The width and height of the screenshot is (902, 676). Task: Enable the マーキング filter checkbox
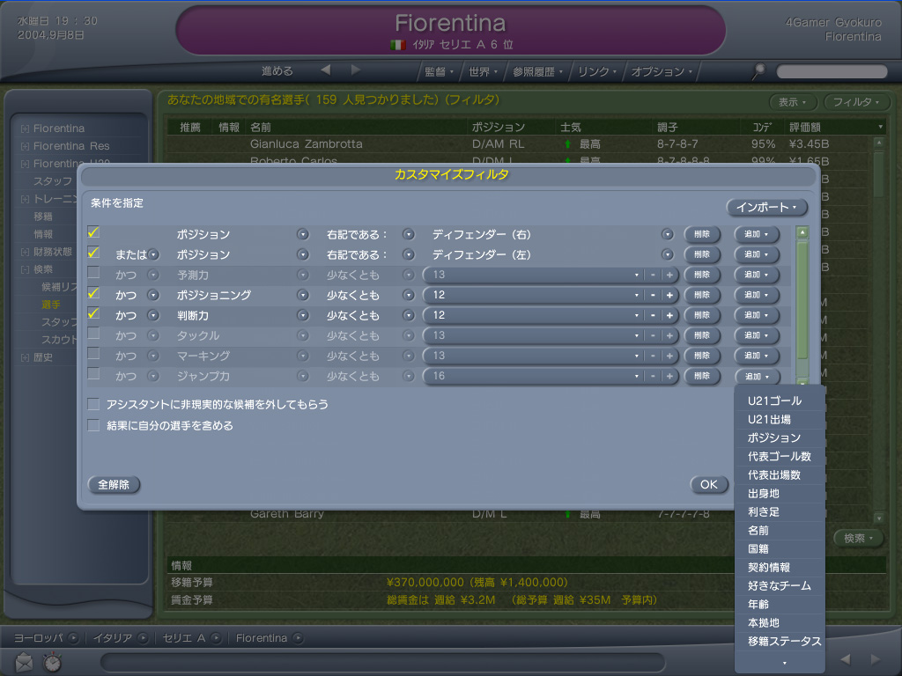tap(93, 354)
